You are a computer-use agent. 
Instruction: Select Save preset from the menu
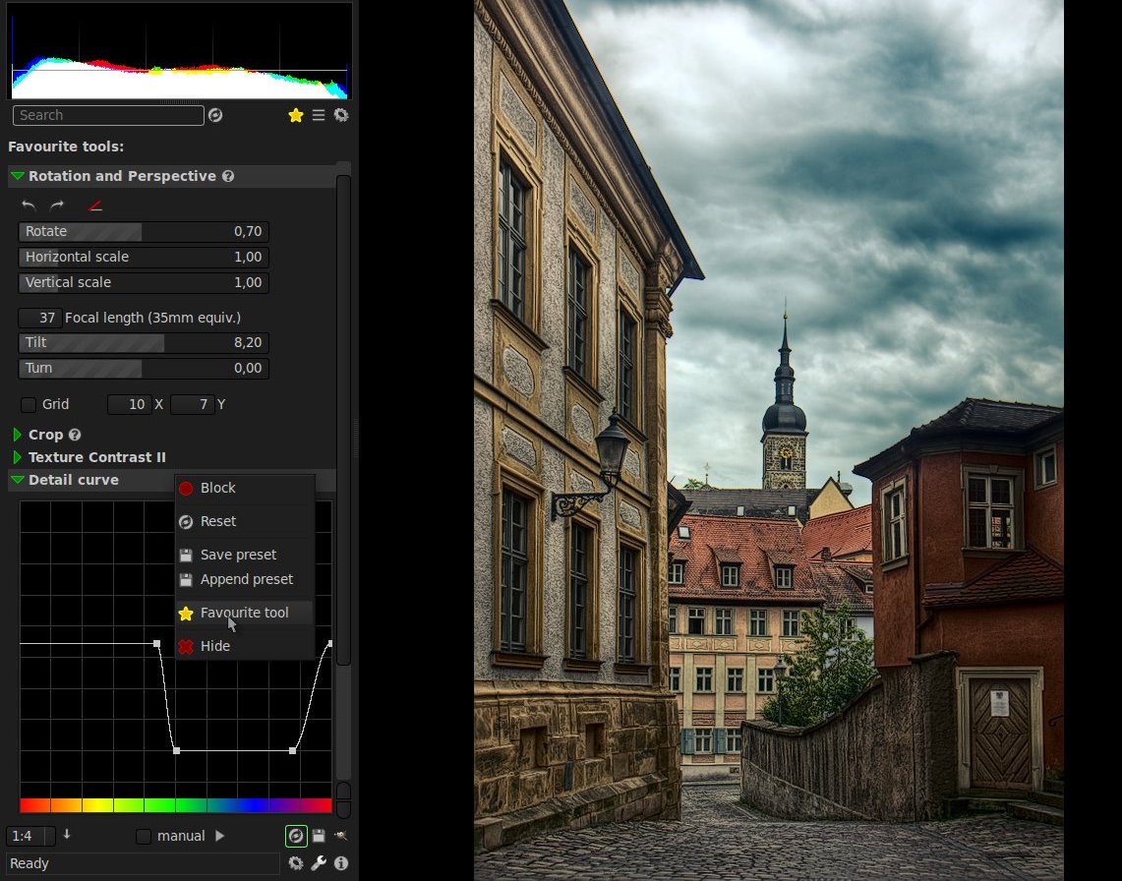pyautogui.click(x=245, y=555)
